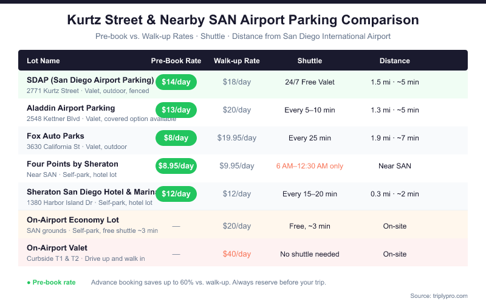Select the Aladdin $13/day pre-book badge
Image resolution: width=486 pixels, height=304 pixels.
(176, 110)
